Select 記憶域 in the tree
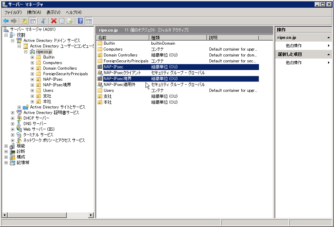This screenshot has height=227, width=334. pyautogui.click(x=23, y=163)
